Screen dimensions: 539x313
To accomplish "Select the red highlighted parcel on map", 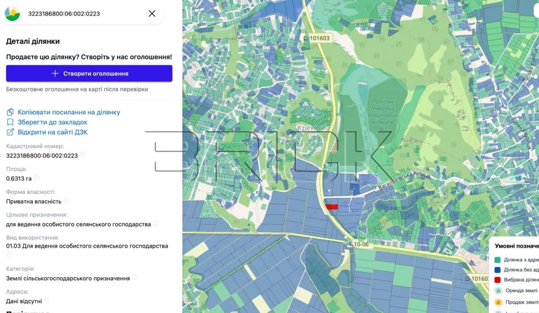I will pos(332,207).
